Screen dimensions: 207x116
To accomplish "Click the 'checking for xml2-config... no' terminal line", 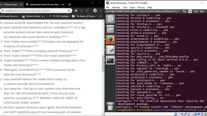I will (140, 98).
